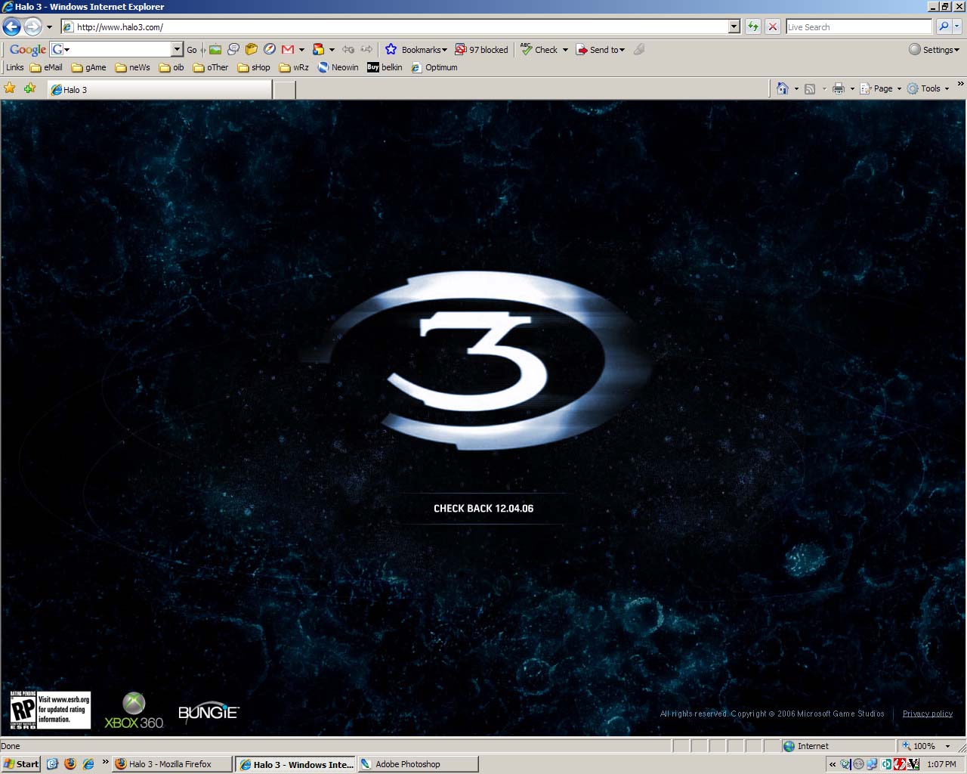Expand the Tools menu dropdown
Image resolution: width=967 pixels, height=774 pixels.
928,88
